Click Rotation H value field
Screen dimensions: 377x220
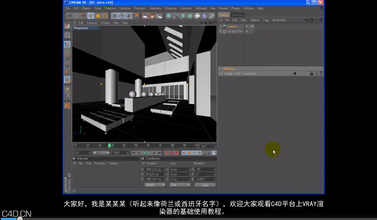[x=205, y=169]
